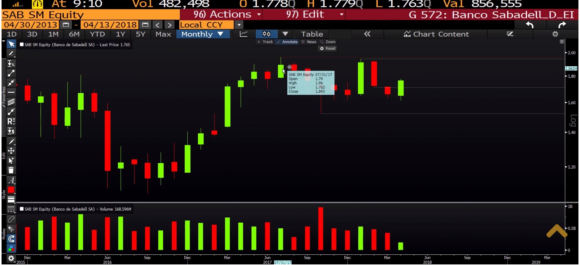Open the start date calendar picker

[66, 25]
